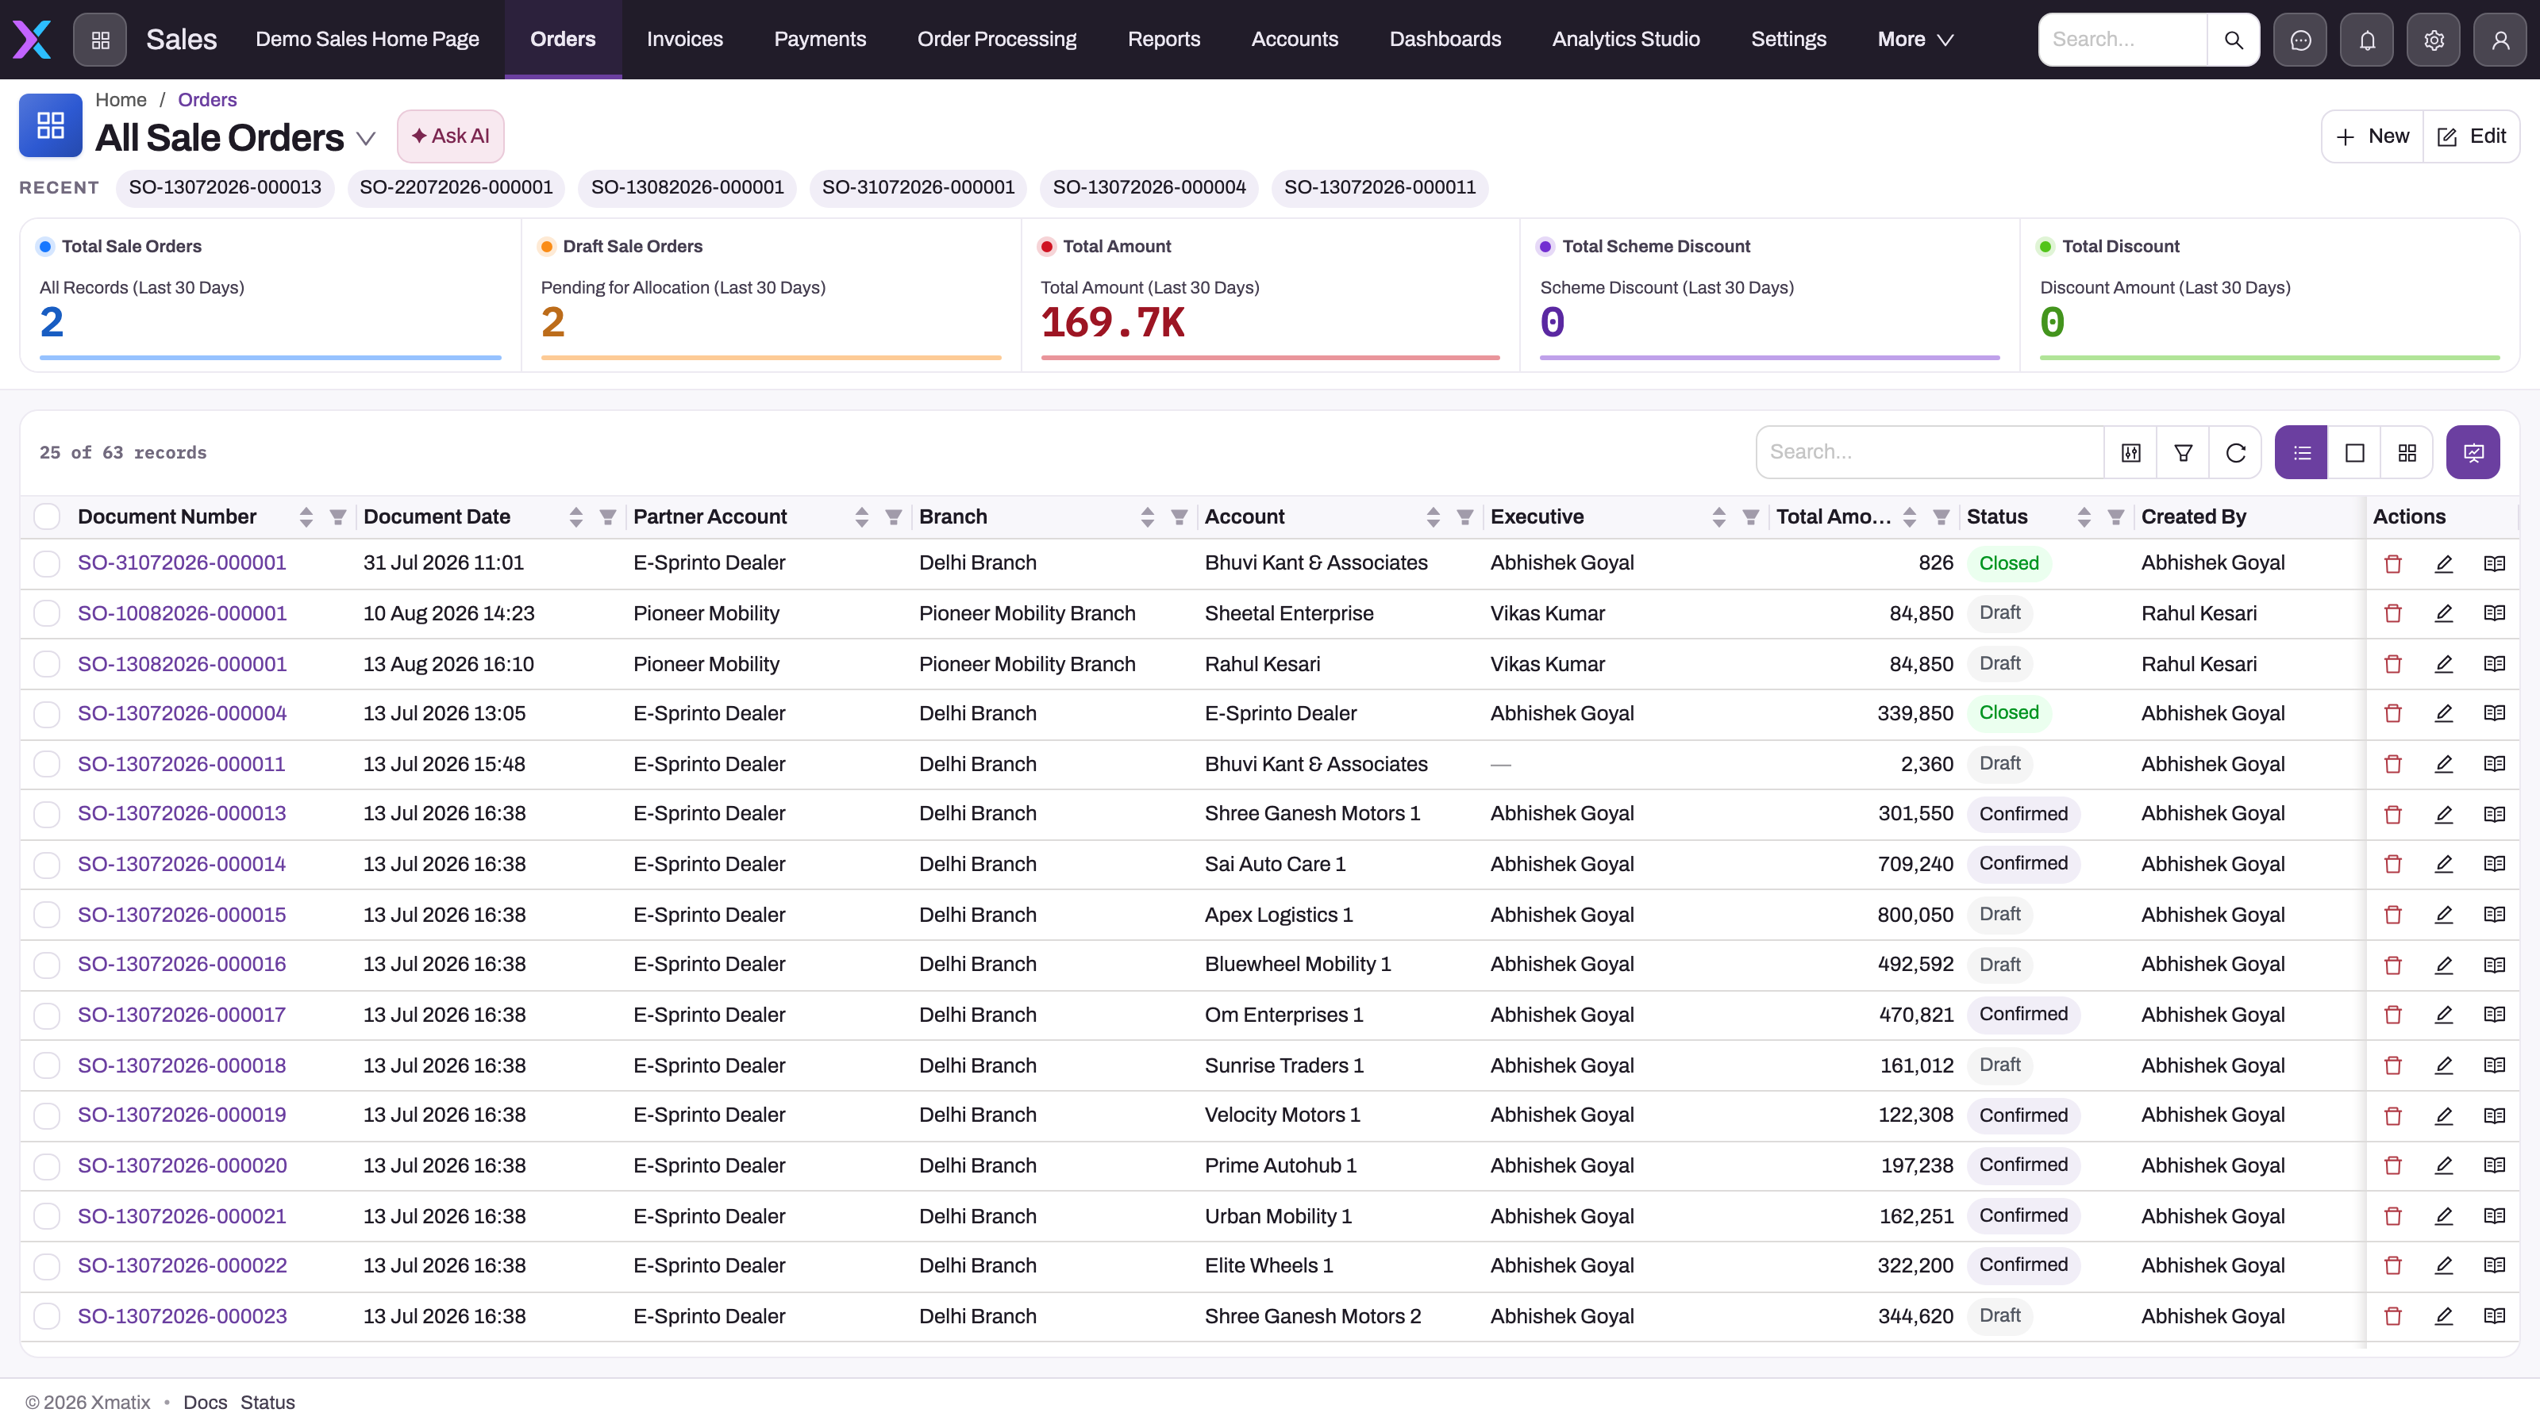Expand the More navigation dropdown
This screenshot has height=1428, width=2540.
[x=1915, y=40]
